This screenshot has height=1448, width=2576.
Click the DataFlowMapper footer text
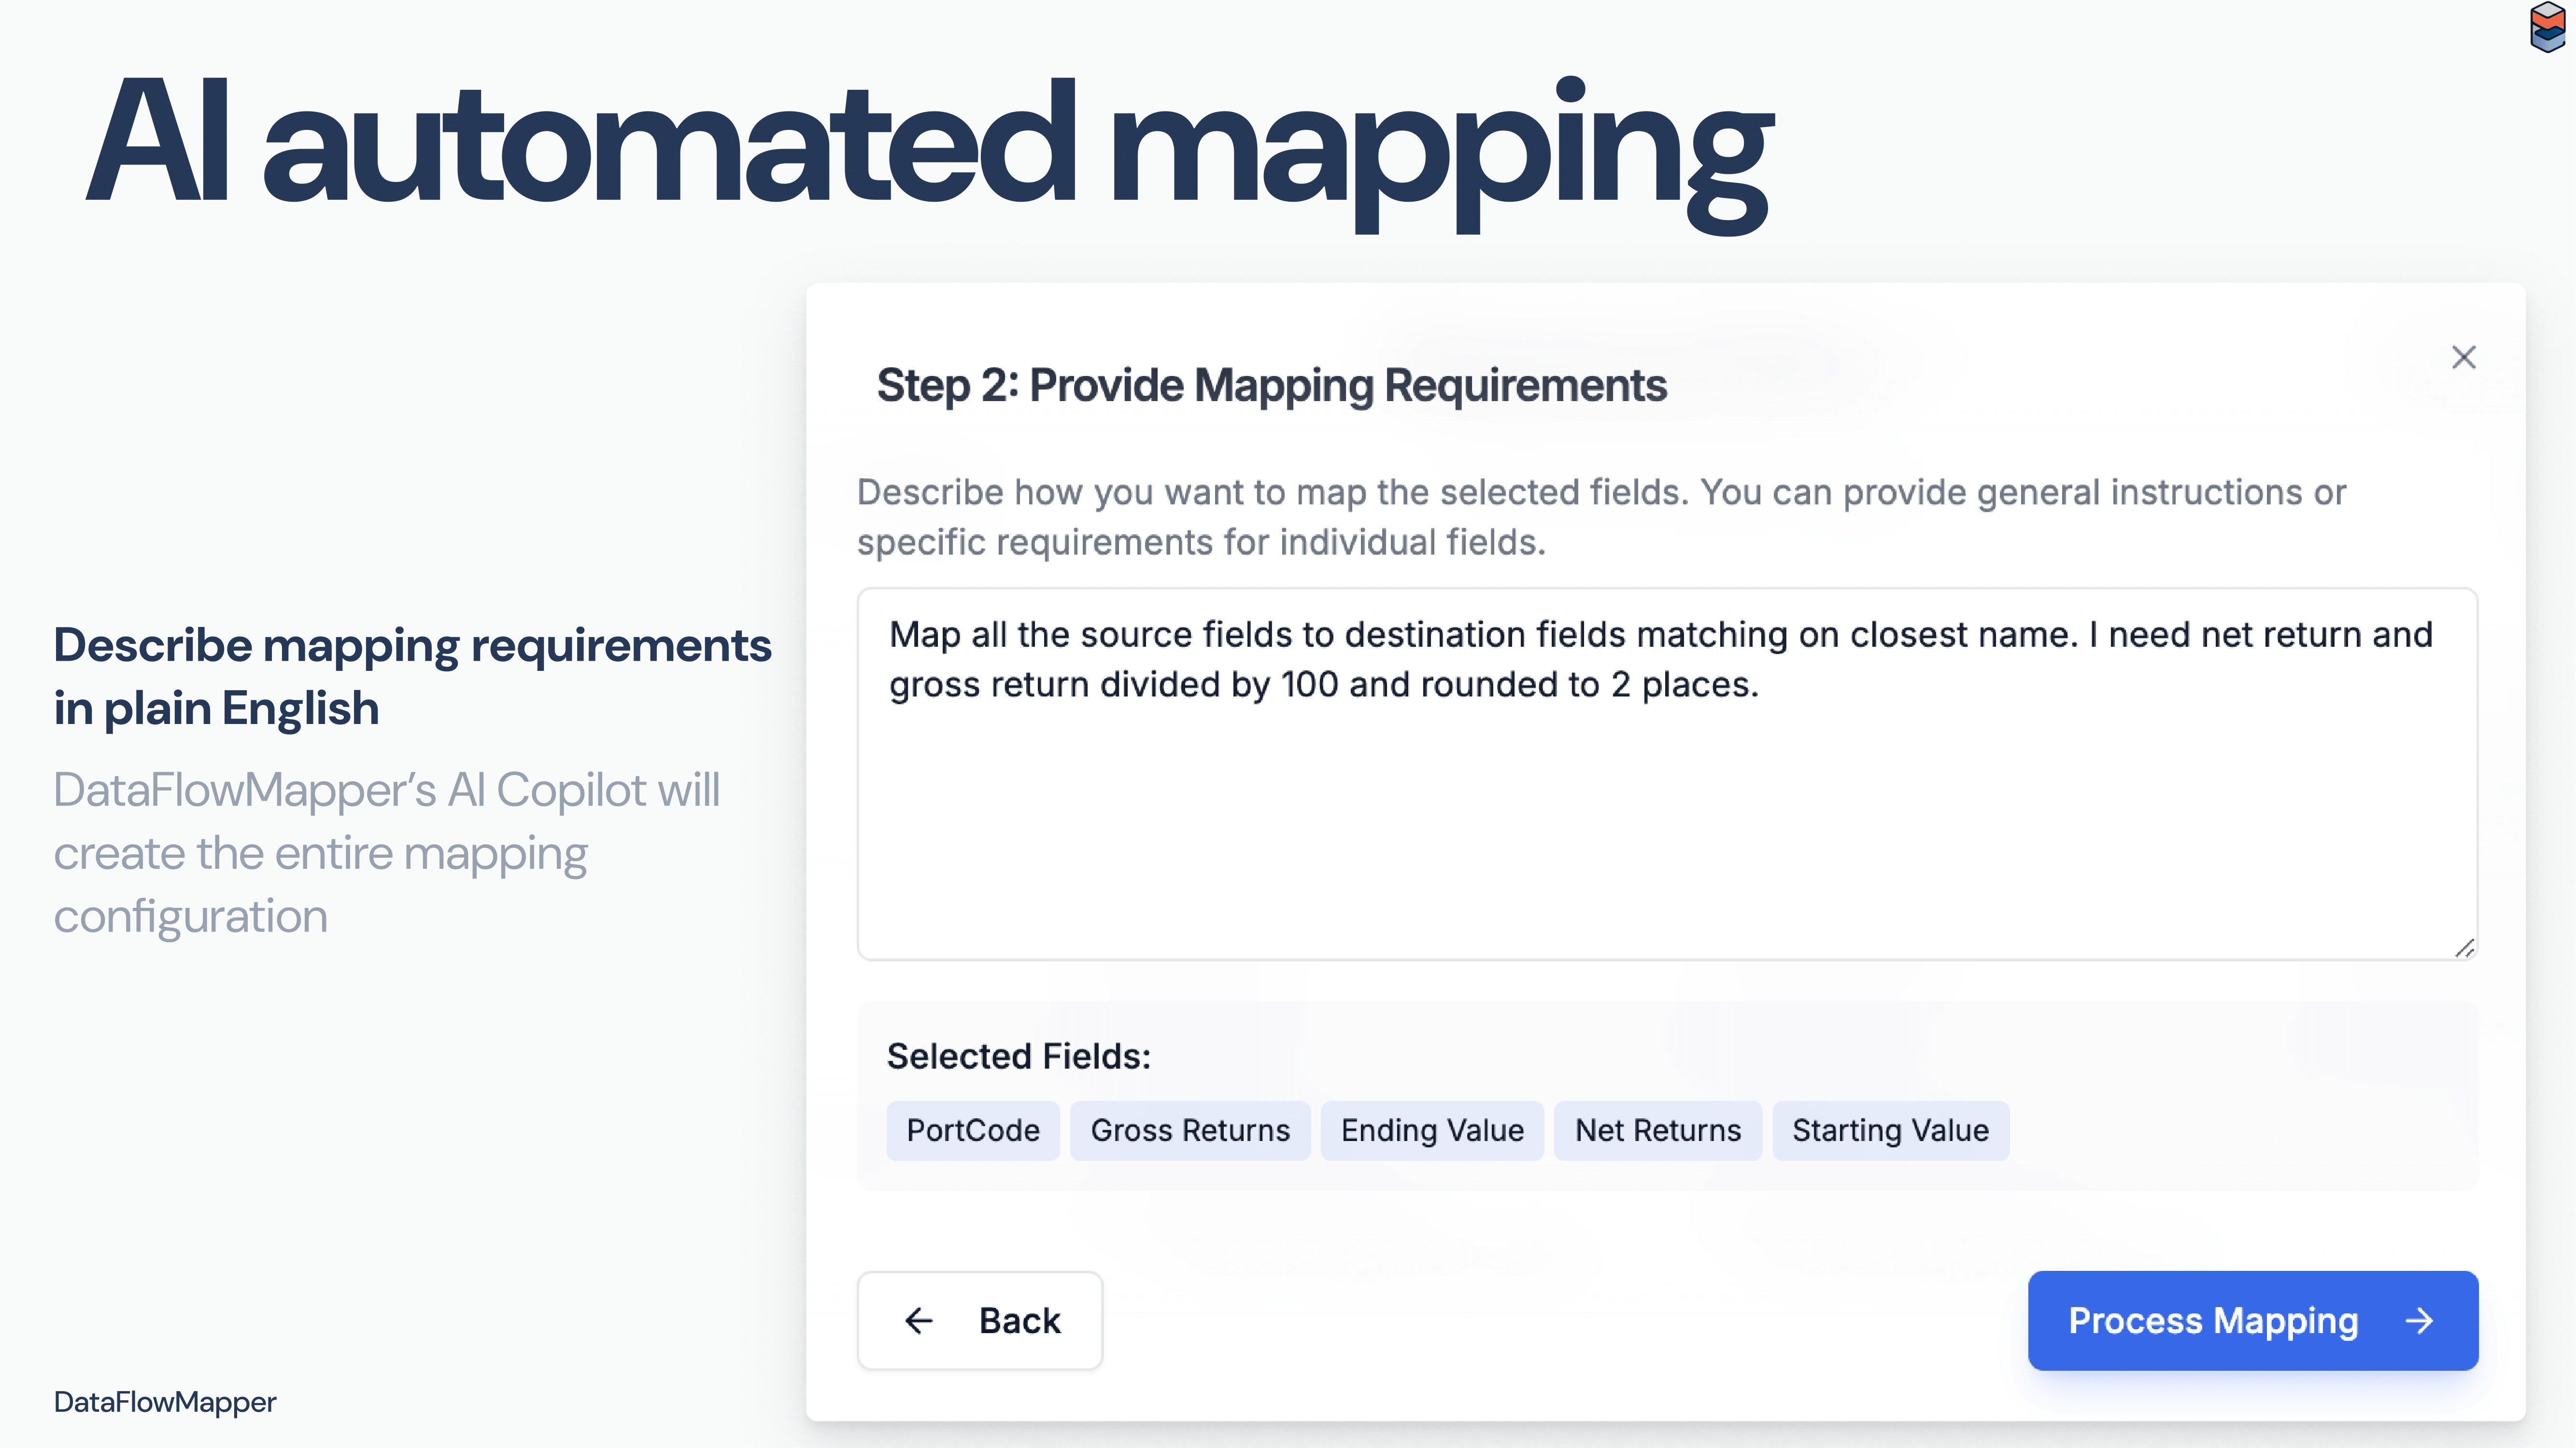pyautogui.click(x=165, y=1402)
